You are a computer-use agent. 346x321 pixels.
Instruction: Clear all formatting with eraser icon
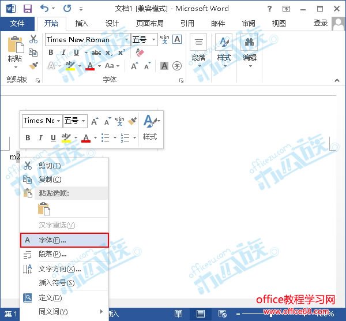click(x=140, y=53)
